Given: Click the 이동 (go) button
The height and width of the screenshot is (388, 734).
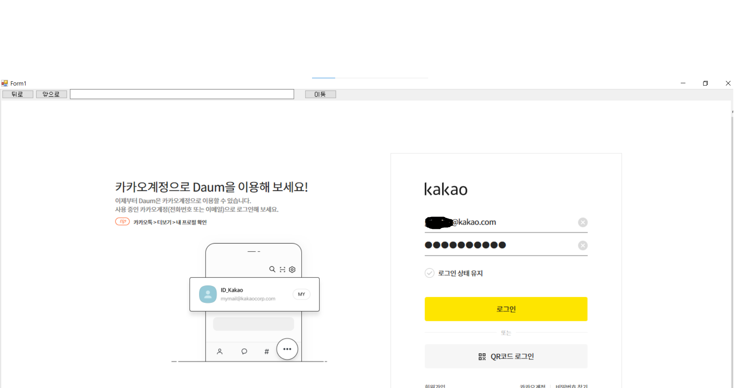Looking at the screenshot, I should coord(320,94).
